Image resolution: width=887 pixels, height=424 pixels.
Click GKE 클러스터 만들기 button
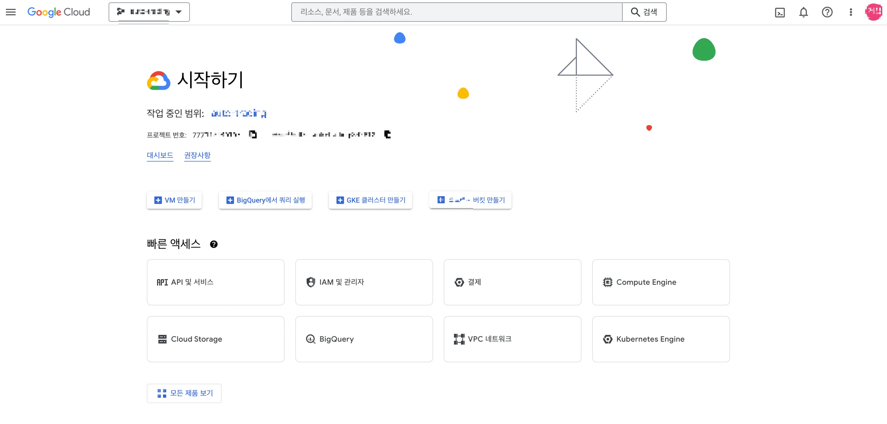coord(370,200)
